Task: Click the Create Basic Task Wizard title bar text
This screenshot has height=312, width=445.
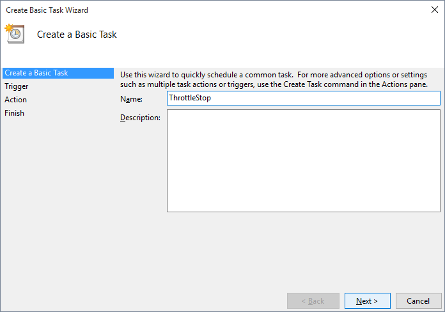Action: tap(47, 10)
